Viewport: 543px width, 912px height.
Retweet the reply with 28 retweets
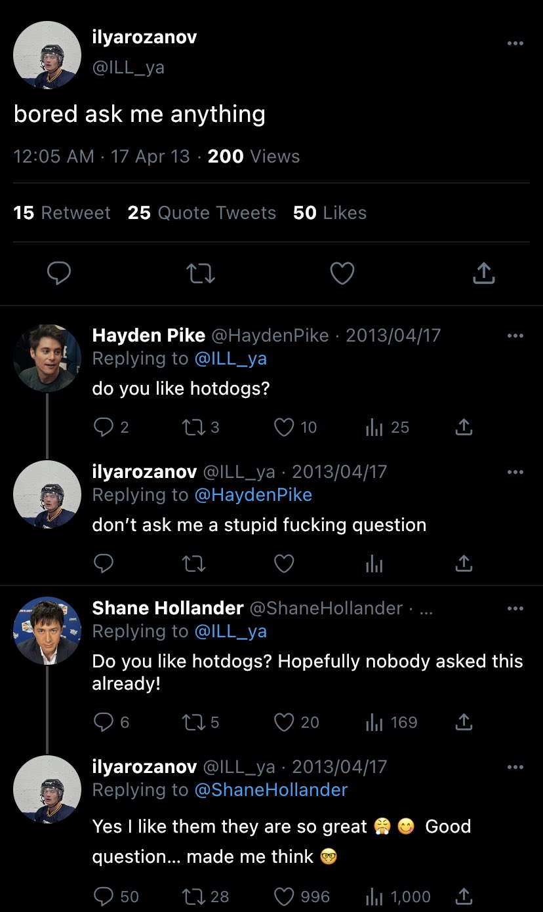pos(193,896)
